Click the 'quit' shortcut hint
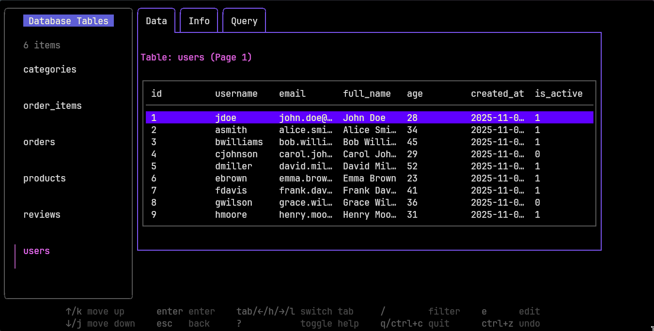Image resolution: width=654 pixels, height=331 pixels. [x=439, y=323]
